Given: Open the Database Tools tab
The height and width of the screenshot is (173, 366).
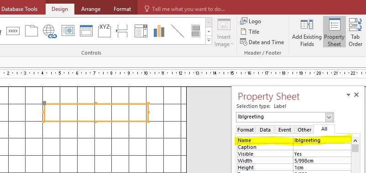Looking at the screenshot, I should point(19,9).
